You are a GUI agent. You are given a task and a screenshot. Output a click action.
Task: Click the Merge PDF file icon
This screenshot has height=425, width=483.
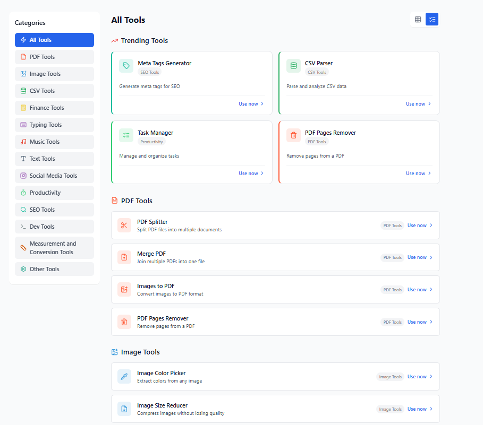pos(124,257)
